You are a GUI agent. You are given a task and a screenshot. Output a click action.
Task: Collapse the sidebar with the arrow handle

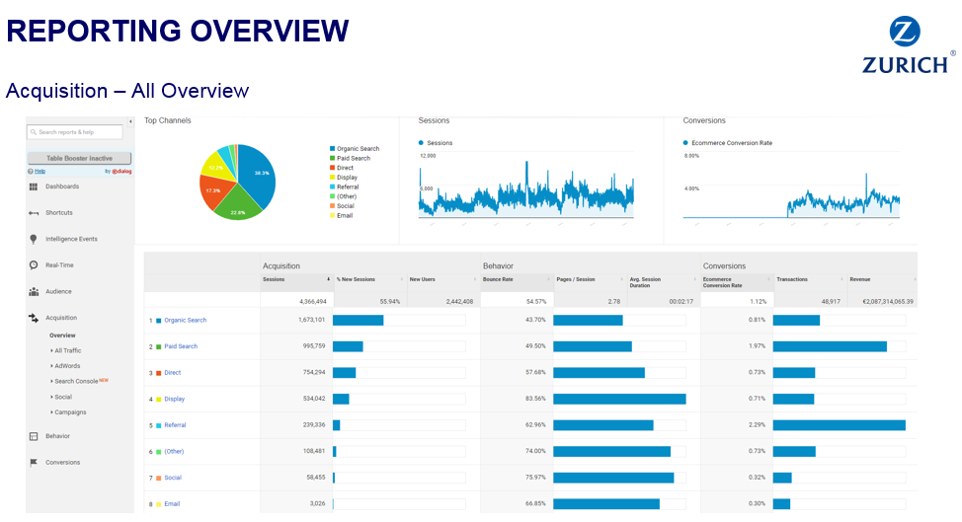point(131,121)
